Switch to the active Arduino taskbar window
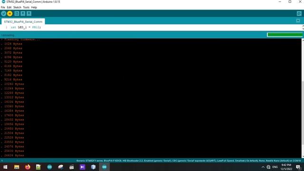Screen dimensions: 304x171 (x=104, y=167)
